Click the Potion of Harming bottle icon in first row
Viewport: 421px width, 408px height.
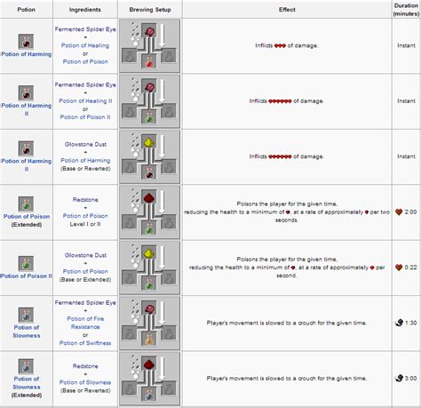click(26, 41)
